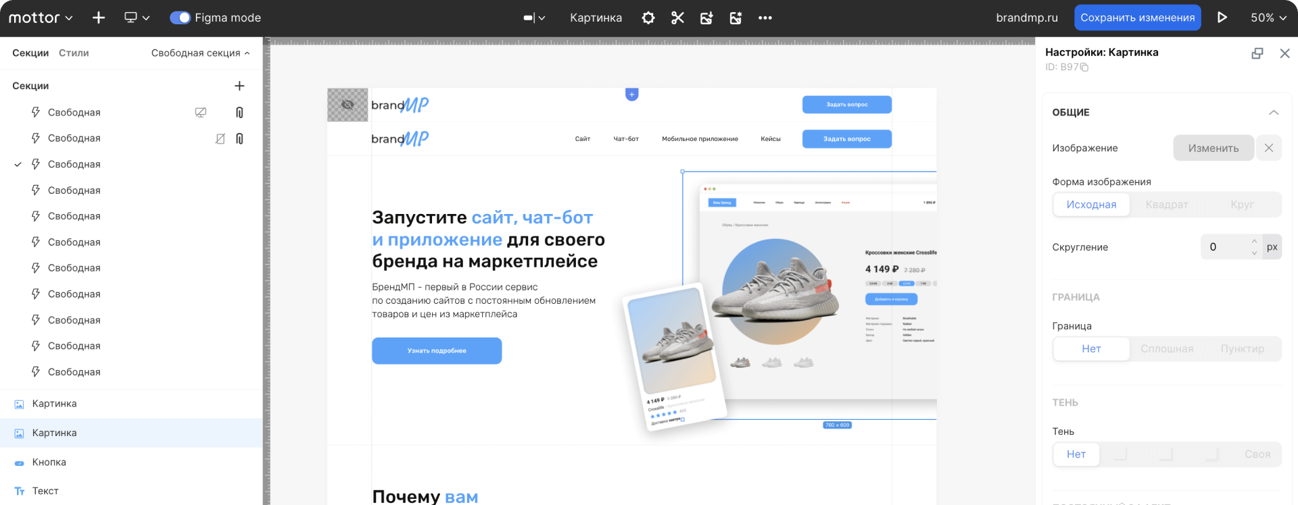Open the 50% zoom dropdown

pyautogui.click(x=1268, y=18)
